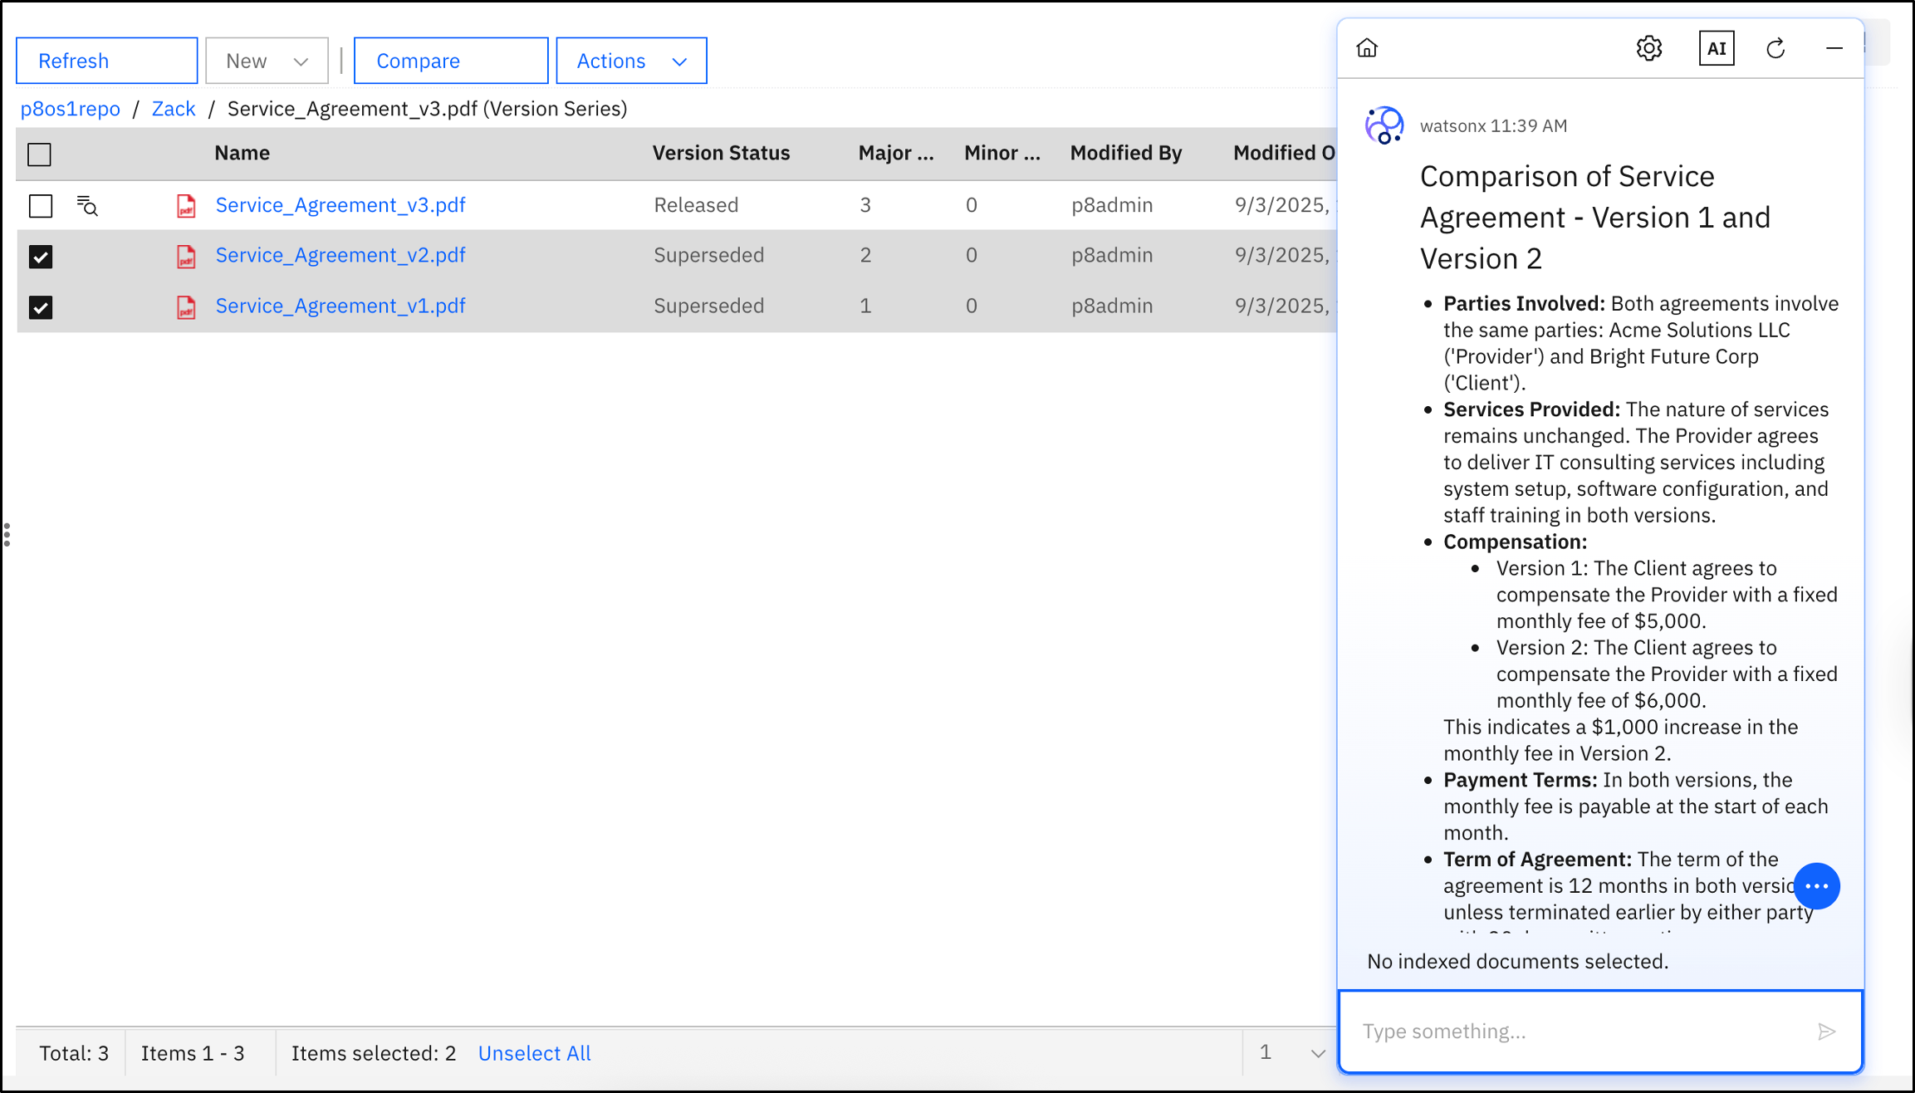
Task: Open the page number dropdown
Action: point(1291,1053)
